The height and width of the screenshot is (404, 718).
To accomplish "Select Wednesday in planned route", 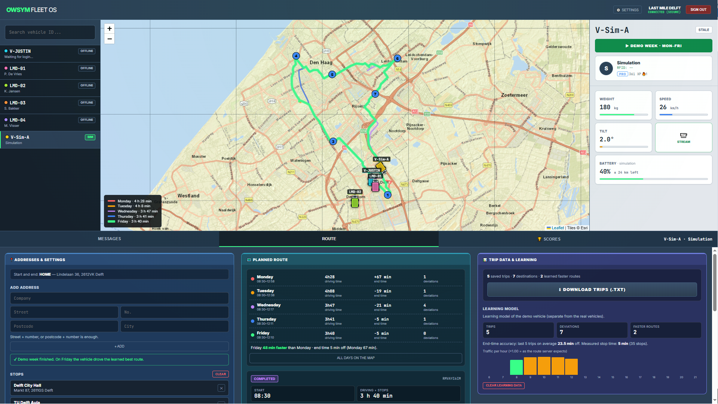I will [x=356, y=307].
